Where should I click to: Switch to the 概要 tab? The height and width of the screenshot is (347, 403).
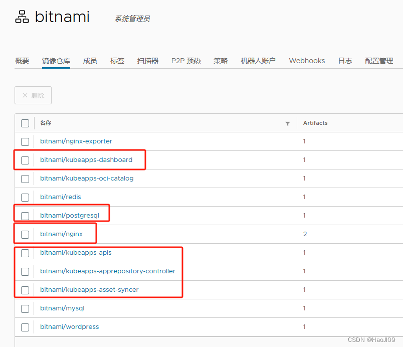[x=22, y=61]
